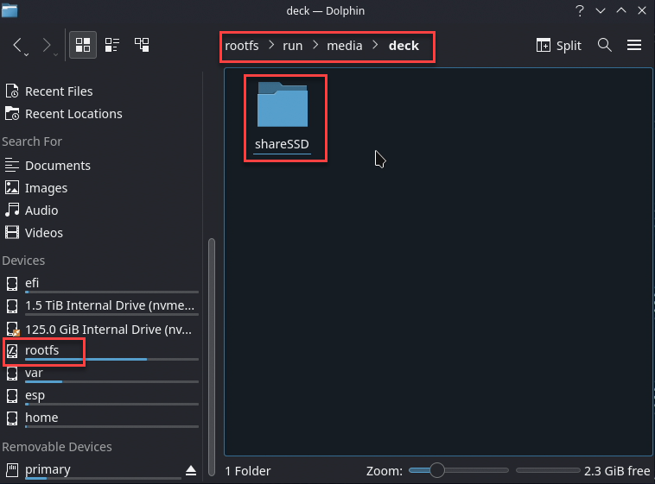Screen dimensions: 655x484
Task: Open the primary removable device
Action: 92,470
